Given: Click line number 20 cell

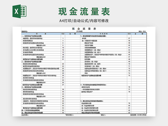Looking at the screenshot, I should pyautogui.click(x=63, y=57).
